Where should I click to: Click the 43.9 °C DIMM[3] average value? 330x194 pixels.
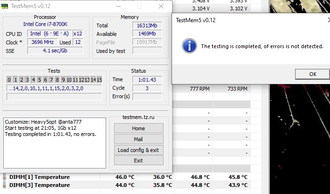click(x=238, y=185)
